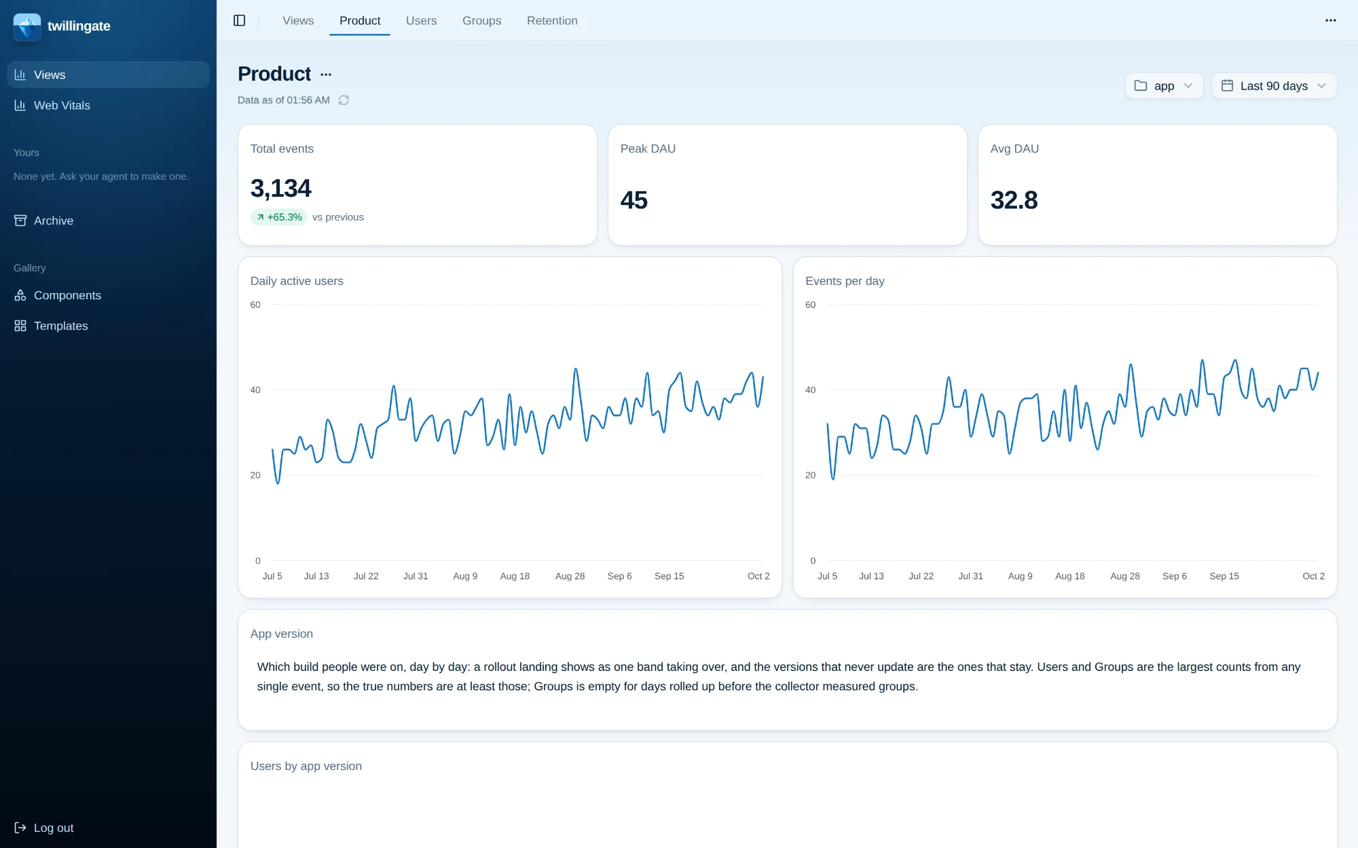1358x848 pixels.
Task: Open the Archive section
Action: click(x=108, y=220)
